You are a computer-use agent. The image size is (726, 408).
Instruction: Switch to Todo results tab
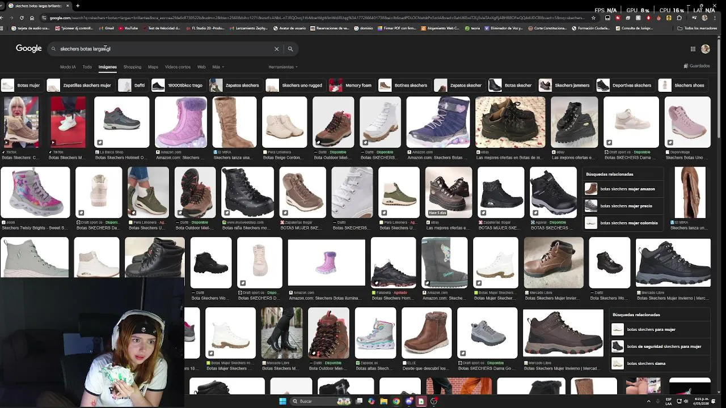click(87, 67)
